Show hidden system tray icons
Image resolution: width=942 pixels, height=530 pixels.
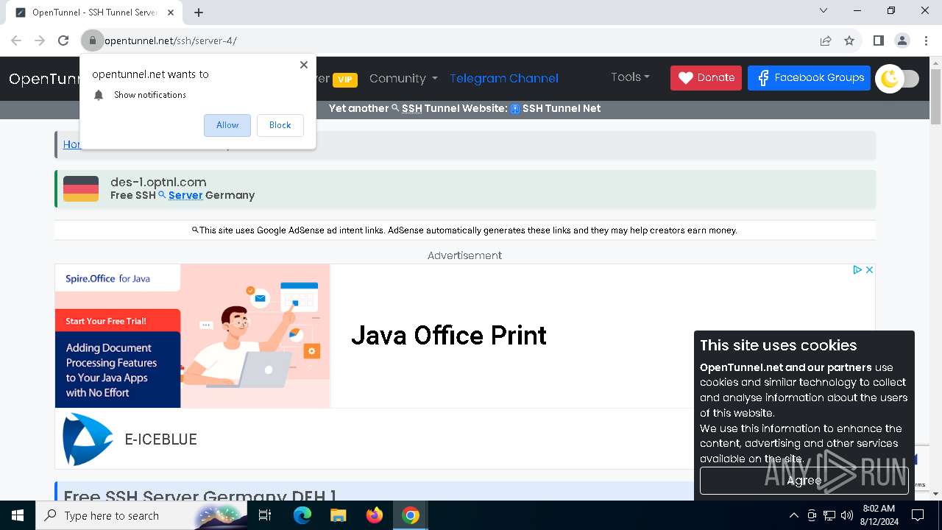coord(793,515)
